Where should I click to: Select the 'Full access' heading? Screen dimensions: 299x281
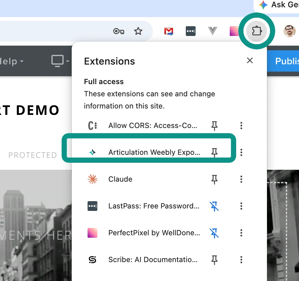tap(104, 82)
